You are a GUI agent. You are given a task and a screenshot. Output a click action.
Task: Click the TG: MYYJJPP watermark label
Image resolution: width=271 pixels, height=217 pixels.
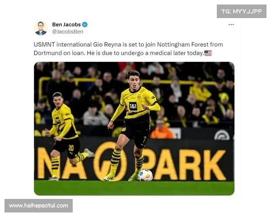(242, 11)
